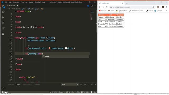The image size is (169, 95).
Task: Open the Help menu
Action: [x=44, y=2]
